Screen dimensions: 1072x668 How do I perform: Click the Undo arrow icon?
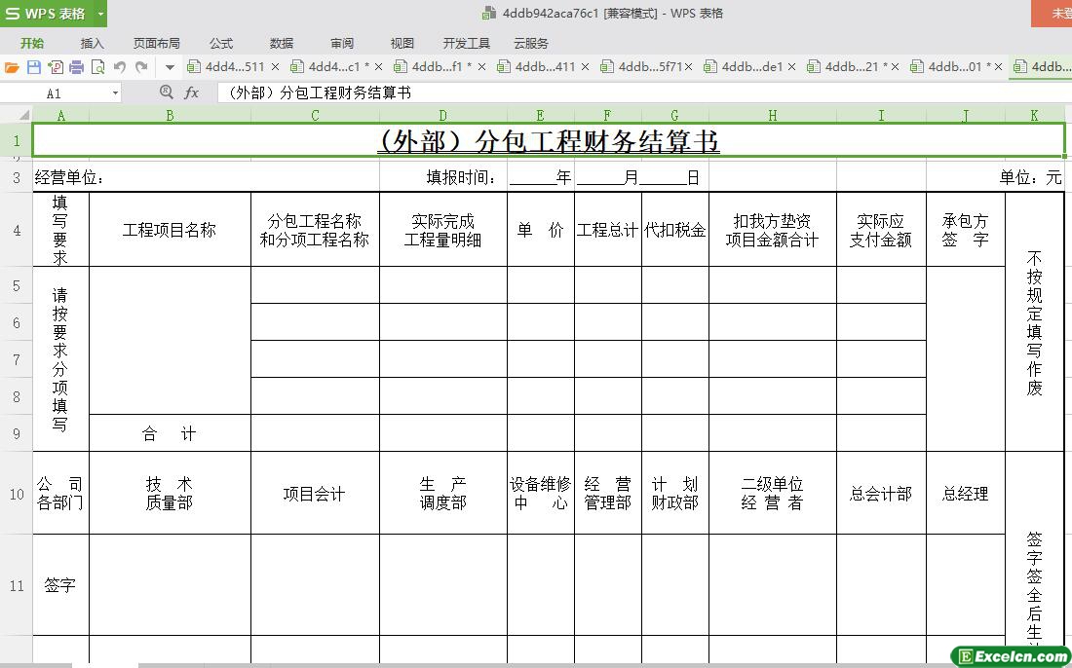click(x=120, y=67)
